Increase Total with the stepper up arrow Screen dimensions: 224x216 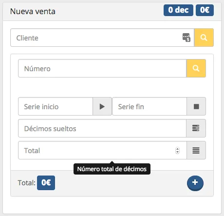[177, 149]
